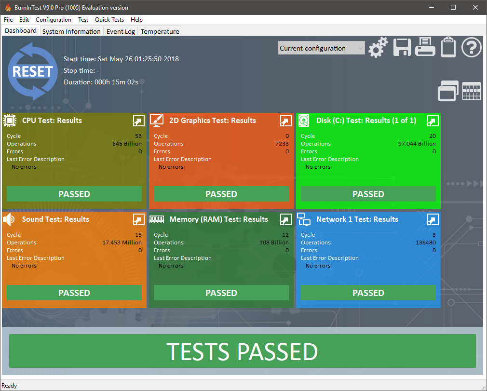487x391 pixels.
Task: Open help with the question mark icon
Action: click(x=471, y=47)
